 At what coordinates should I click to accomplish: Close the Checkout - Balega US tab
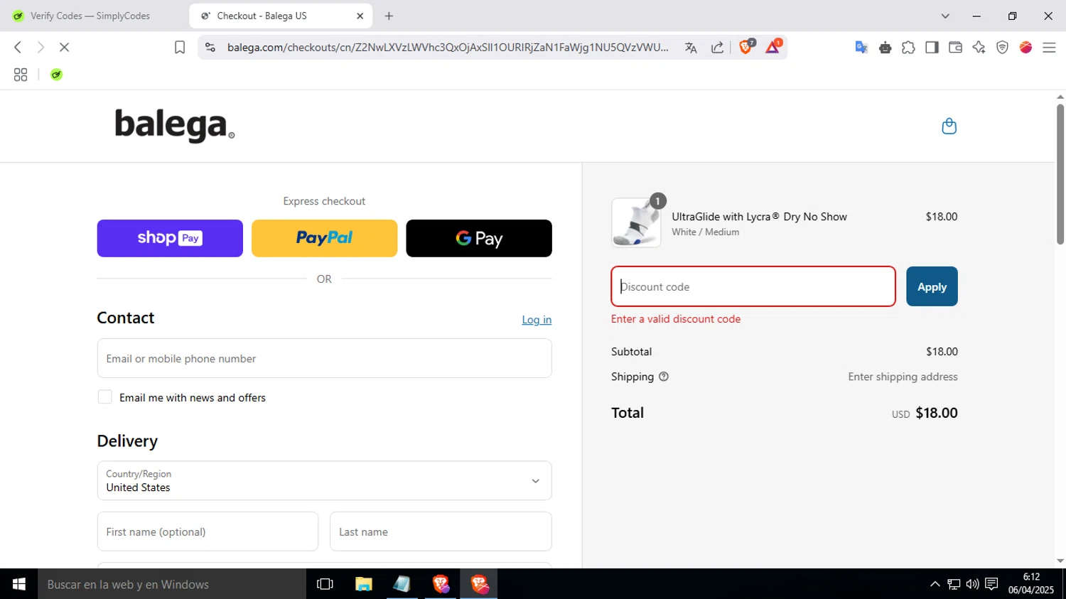360,16
